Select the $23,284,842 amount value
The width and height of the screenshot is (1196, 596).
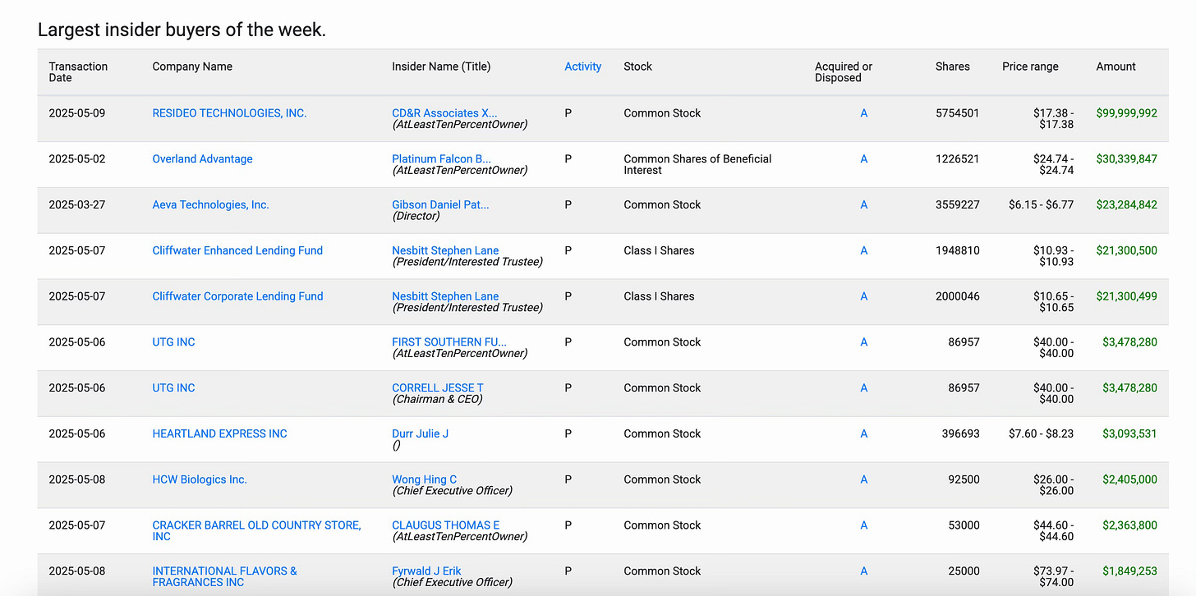coord(1126,205)
